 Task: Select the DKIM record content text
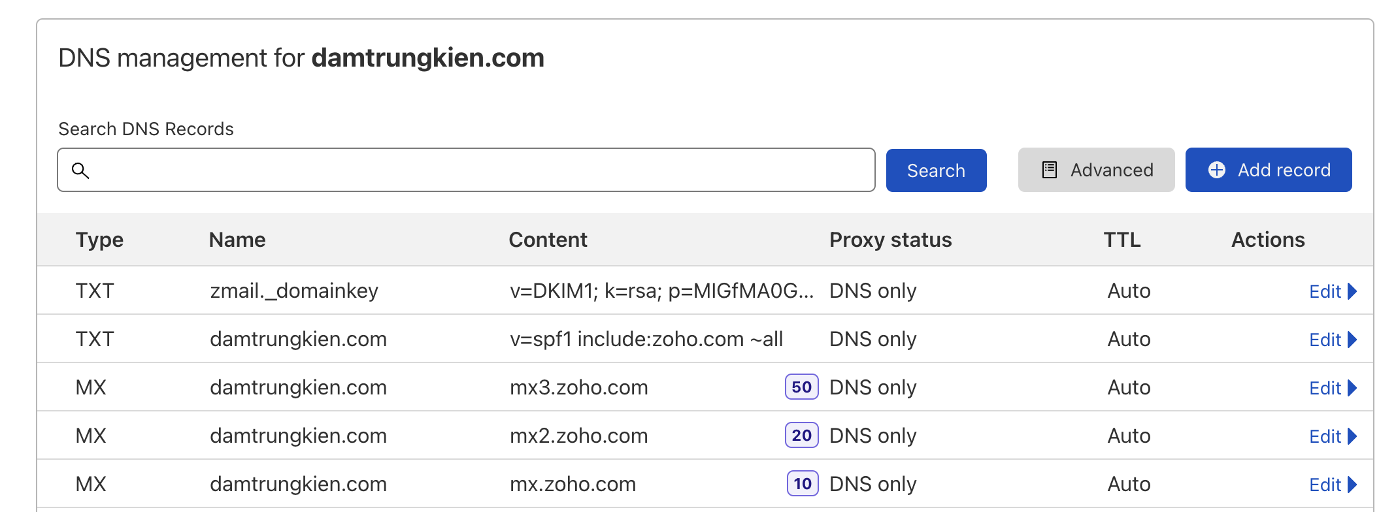tap(661, 291)
